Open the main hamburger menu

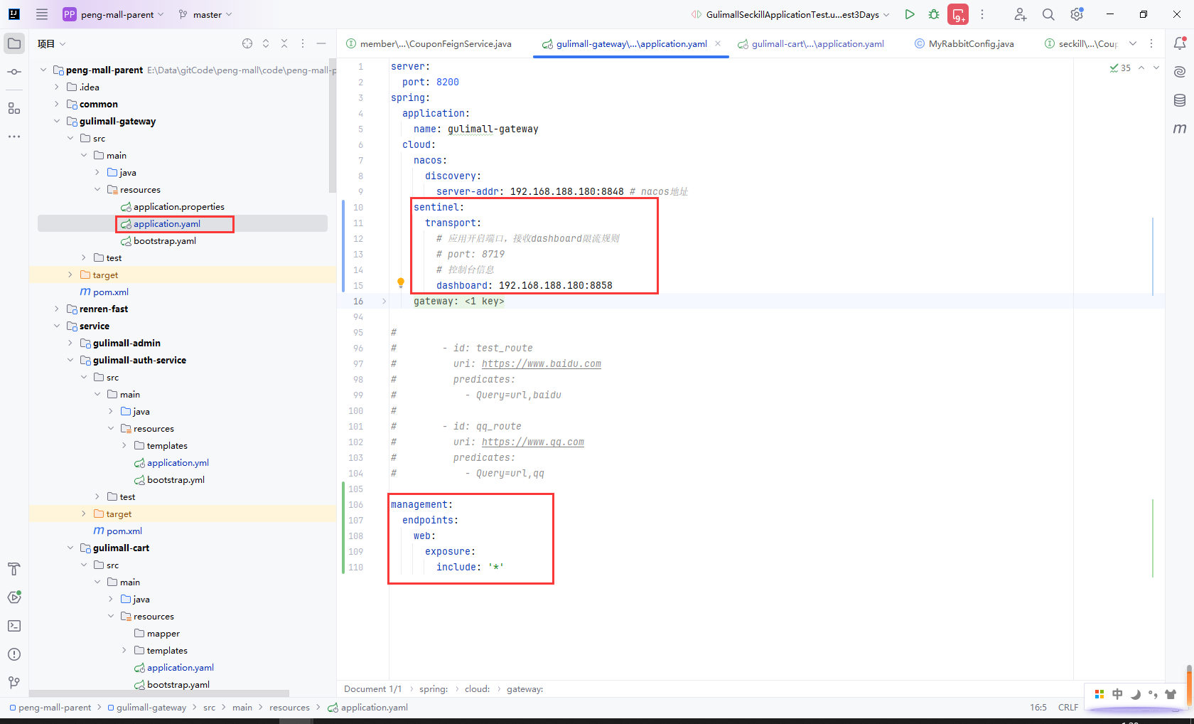click(42, 14)
